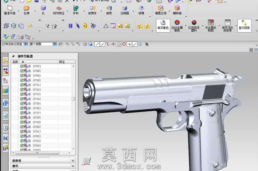
Task: Click the navigator vertical scrollbar thumb
Action: coord(73,99)
